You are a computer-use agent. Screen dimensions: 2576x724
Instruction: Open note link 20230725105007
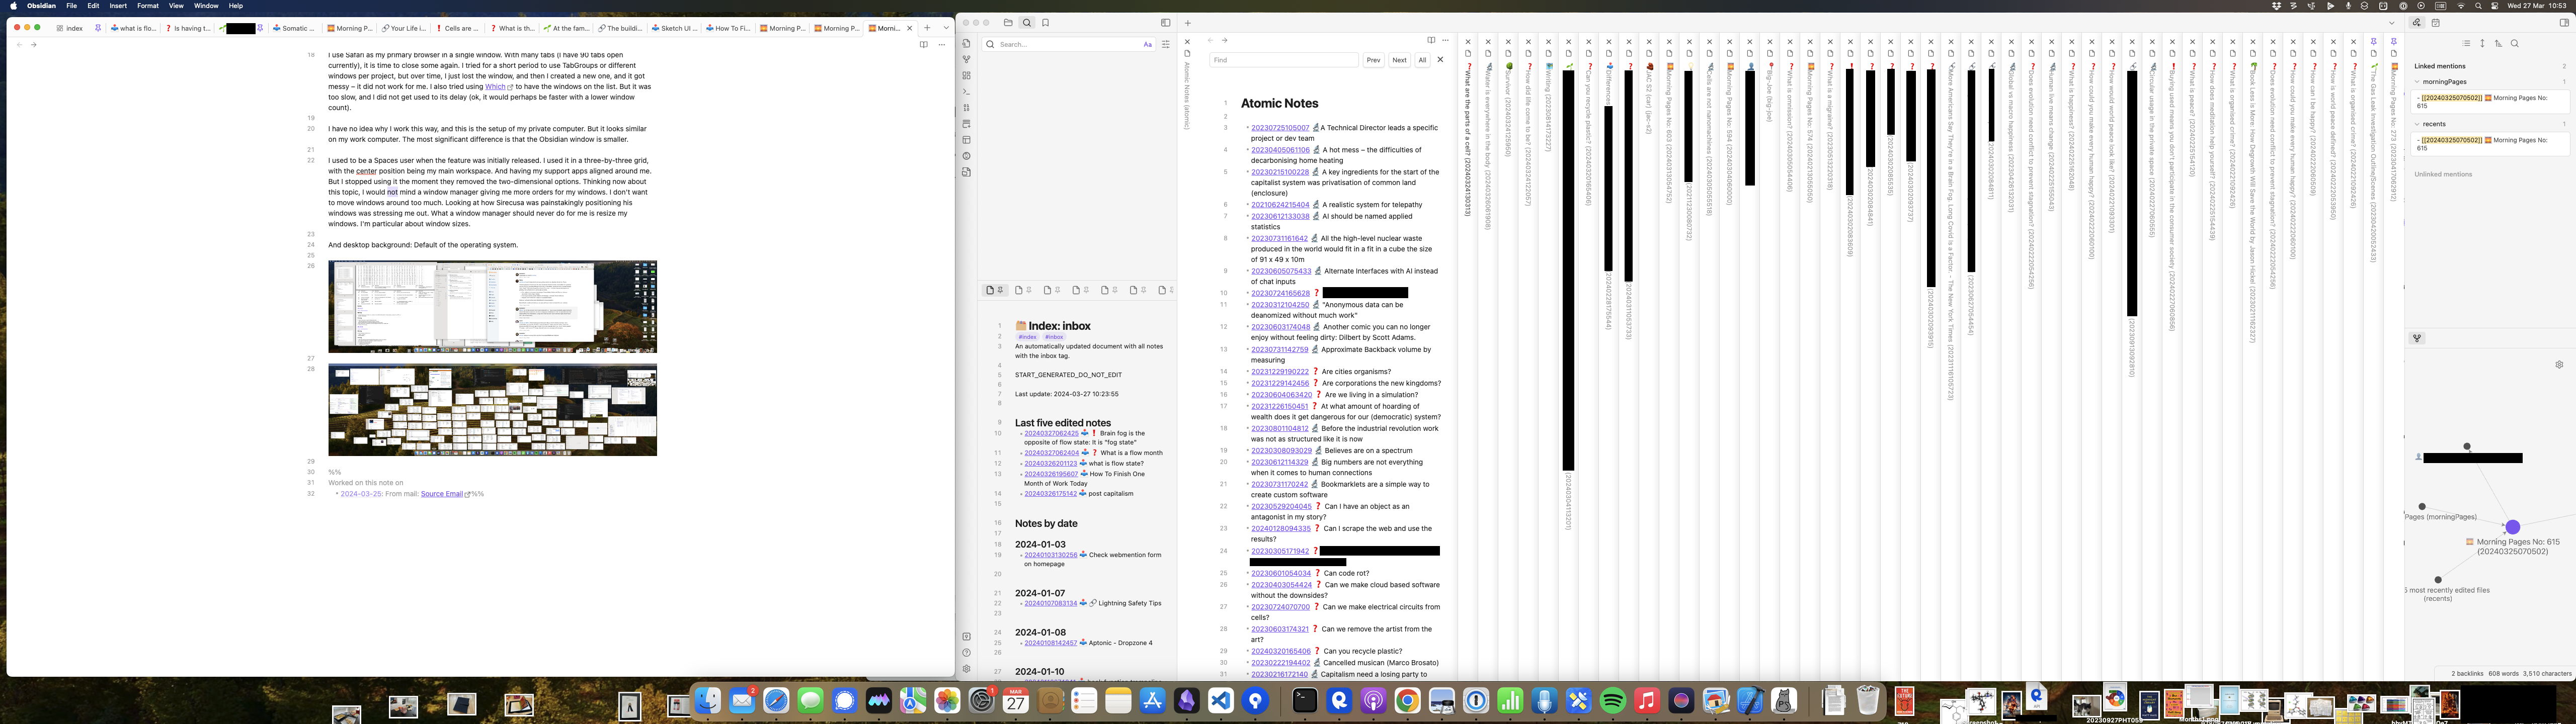(1280, 128)
